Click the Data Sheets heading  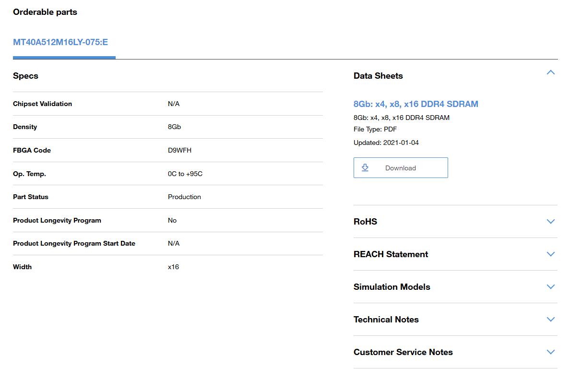pyautogui.click(x=378, y=76)
